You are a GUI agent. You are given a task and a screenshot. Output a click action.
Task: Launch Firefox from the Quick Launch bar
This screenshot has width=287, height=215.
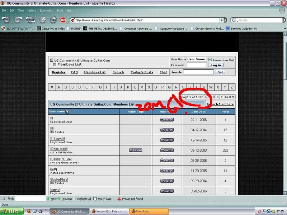[29, 211]
